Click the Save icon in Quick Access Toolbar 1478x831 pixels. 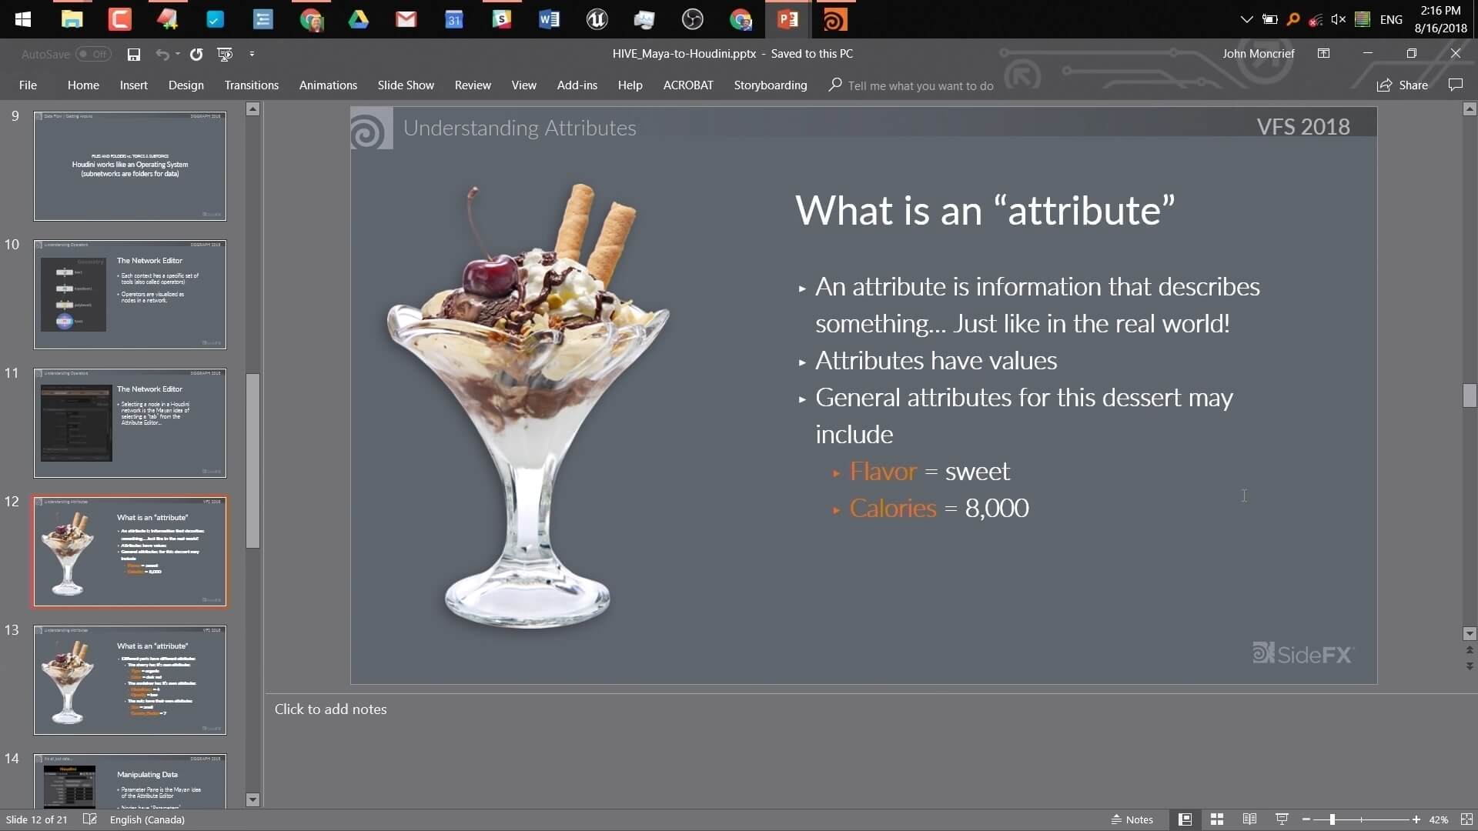tap(134, 54)
